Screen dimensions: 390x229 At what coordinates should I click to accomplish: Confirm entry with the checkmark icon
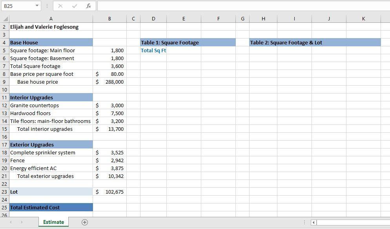pyautogui.click(x=75, y=6)
